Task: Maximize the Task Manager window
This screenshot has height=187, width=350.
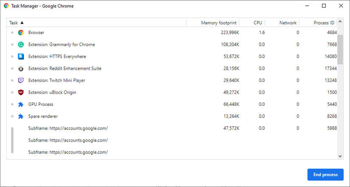Action: pos(324,6)
